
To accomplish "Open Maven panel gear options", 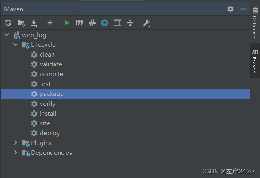I will pyautogui.click(x=230, y=9).
